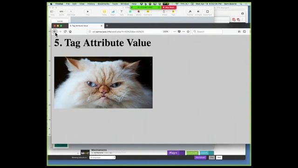
Task: Open the Tools menu
Action: tap(115, 4)
